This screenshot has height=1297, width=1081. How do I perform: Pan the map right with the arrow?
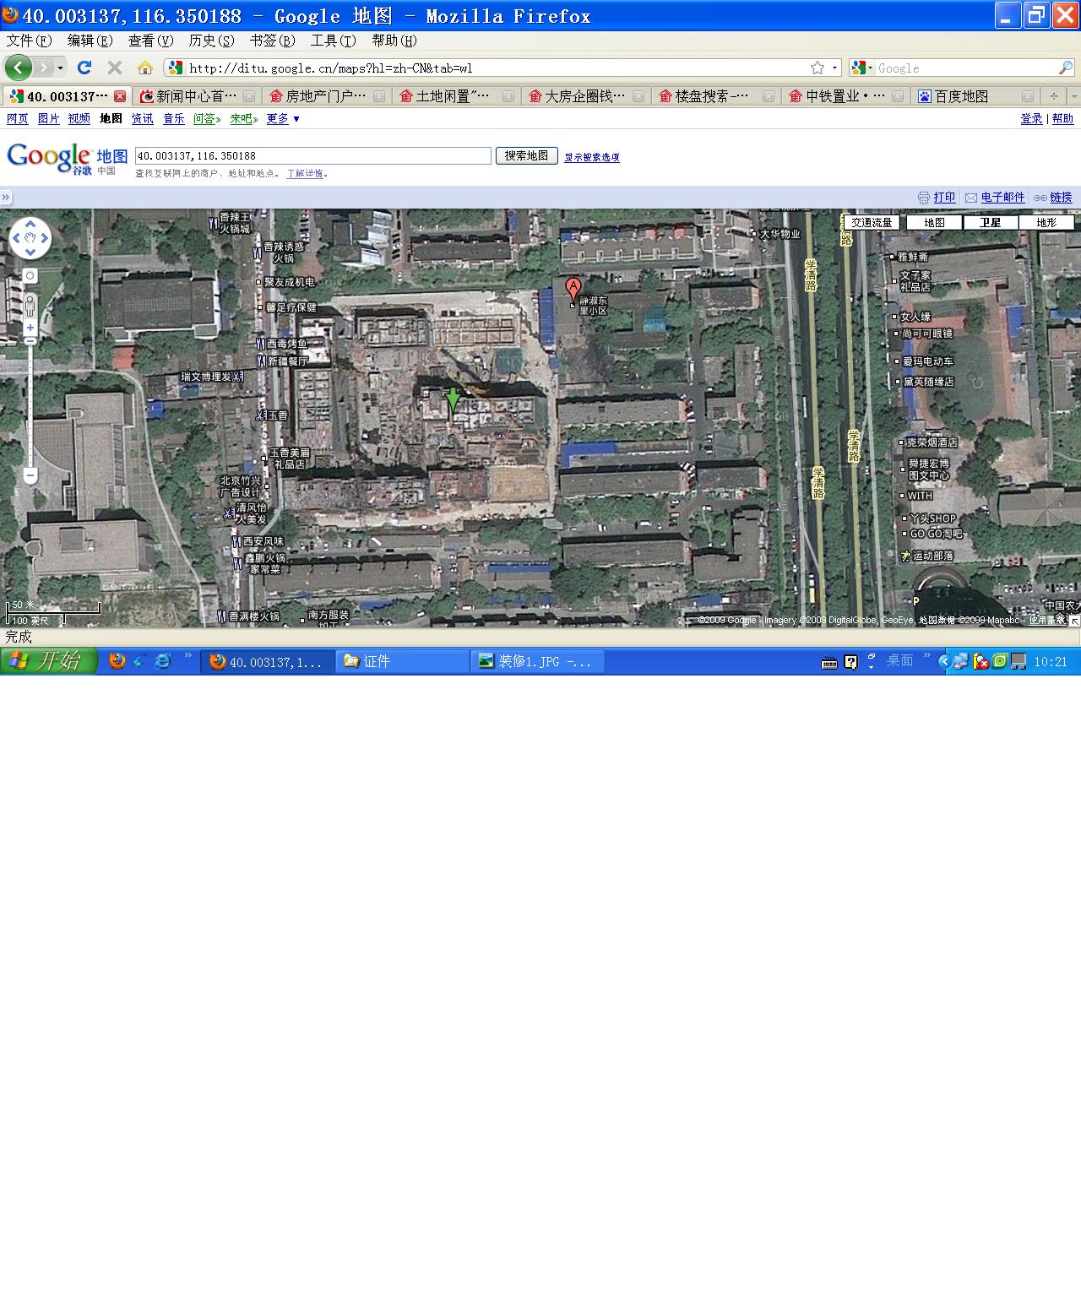(44, 239)
